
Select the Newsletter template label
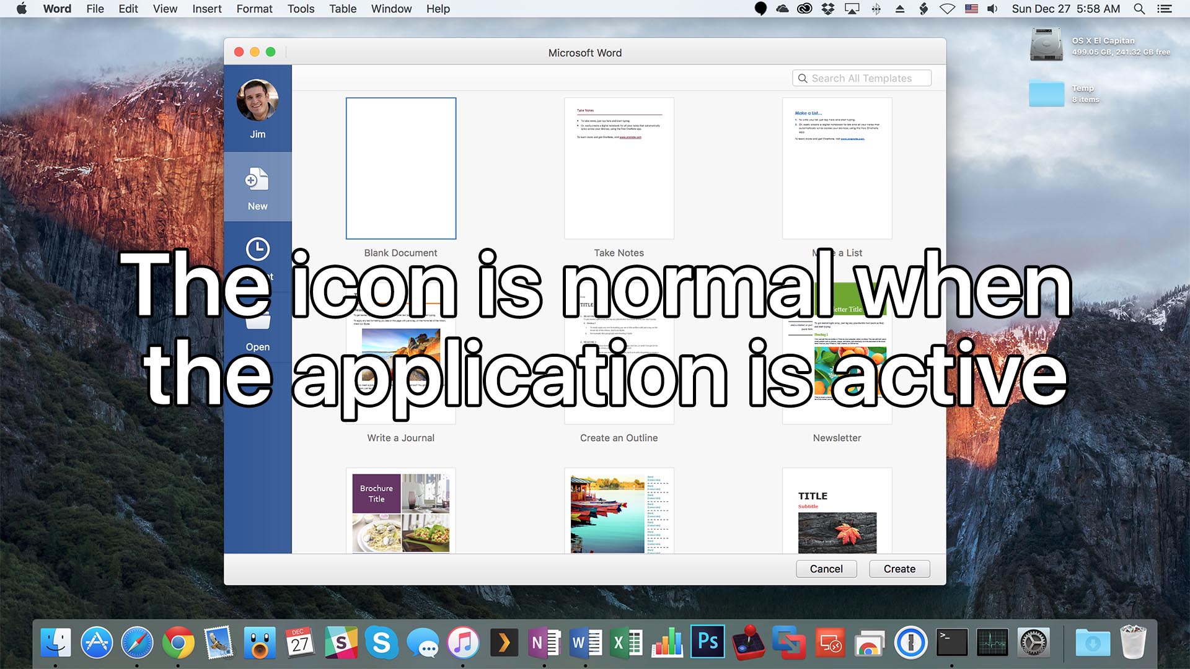(x=837, y=438)
